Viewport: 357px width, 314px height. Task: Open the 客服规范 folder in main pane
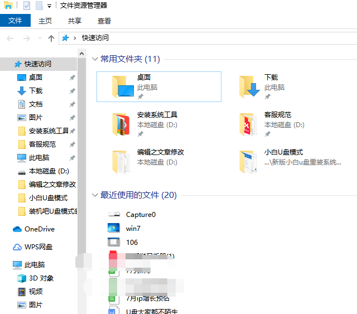point(249,124)
